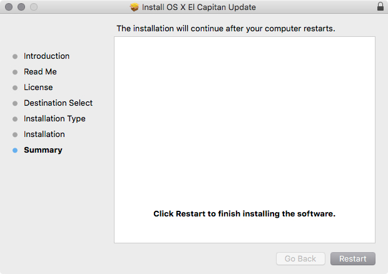Click the lock icon in the title bar
The width and height of the screenshot is (388, 274).
click(380, 7)
